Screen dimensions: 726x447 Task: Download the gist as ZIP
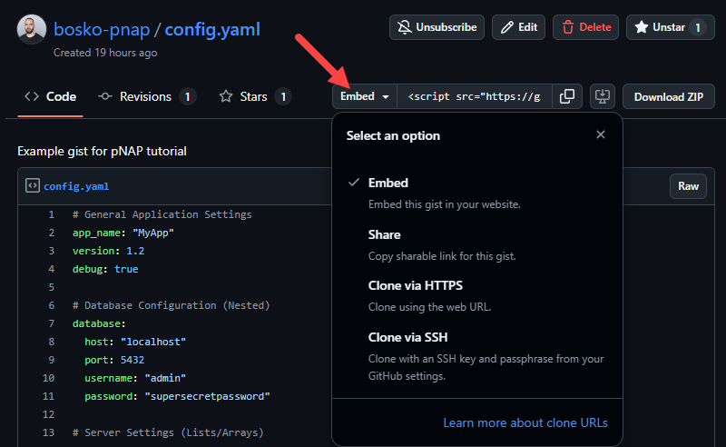669,96
